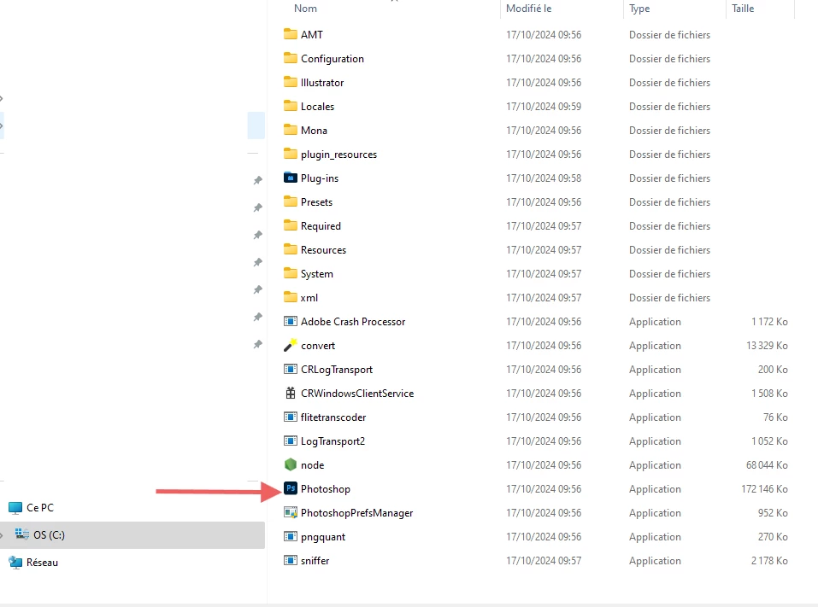Select the Photoshop Ps icon
Screen dimensions: 818x607
[290, 488]
